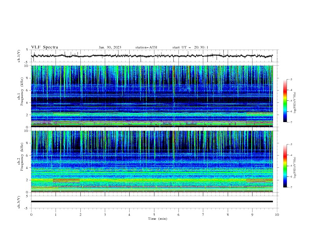The width and height of the screenshot is (312, 241).
Task: Click the log(PSD) label beside ch.1 colorbar
Action: [295, 103]
